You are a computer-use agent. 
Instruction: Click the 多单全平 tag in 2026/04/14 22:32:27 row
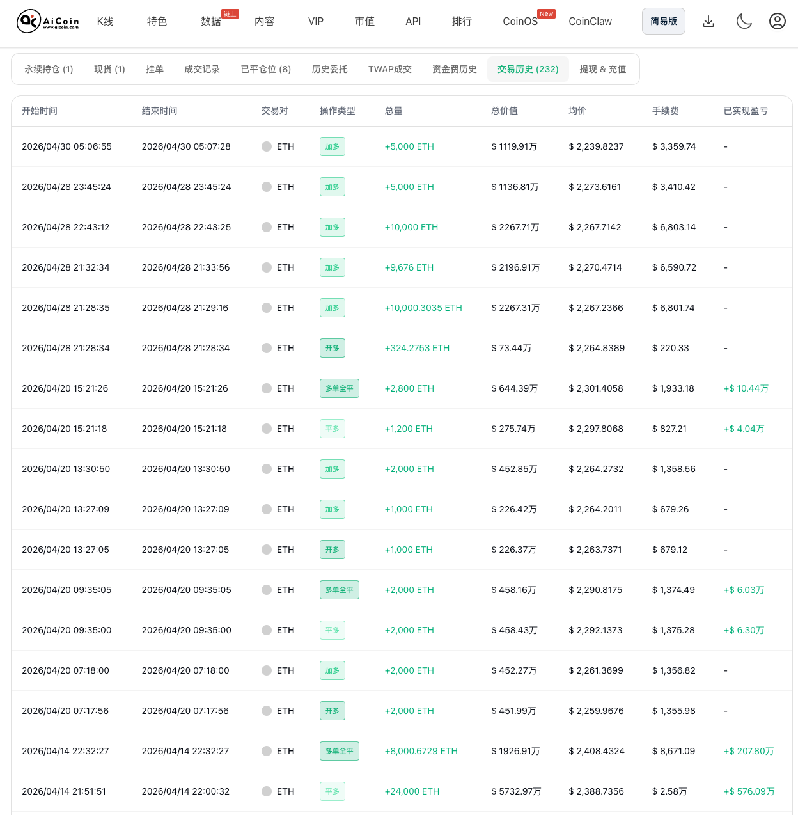[340, 751]
